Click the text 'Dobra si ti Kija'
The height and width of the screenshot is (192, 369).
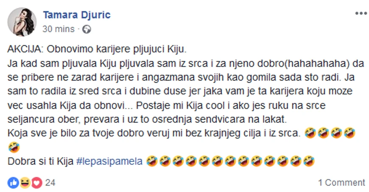40,161
